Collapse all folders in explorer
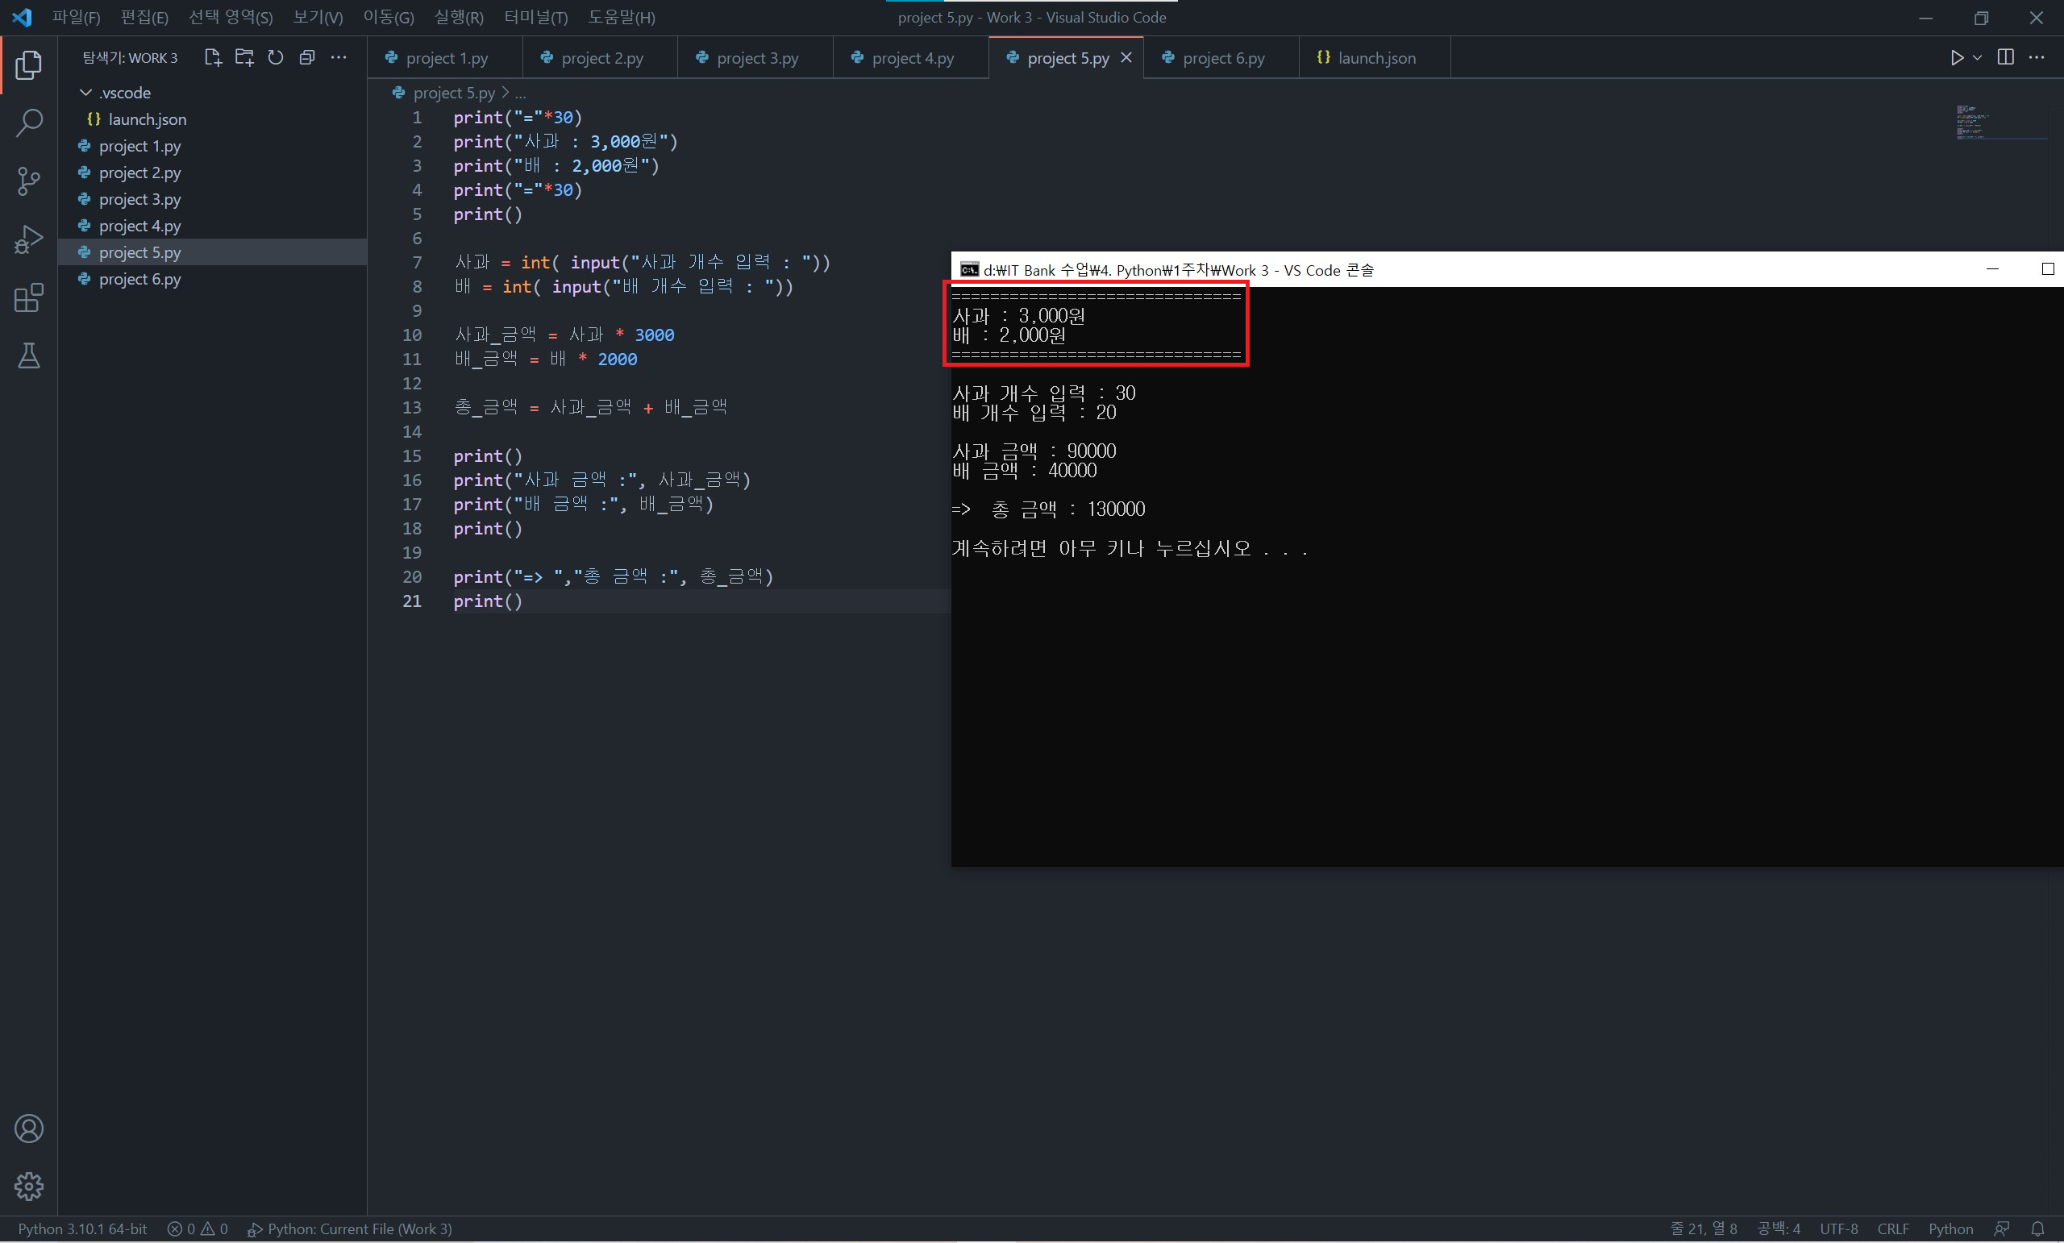This screenshot has height=1243, width=2064. tap(307, 57)
